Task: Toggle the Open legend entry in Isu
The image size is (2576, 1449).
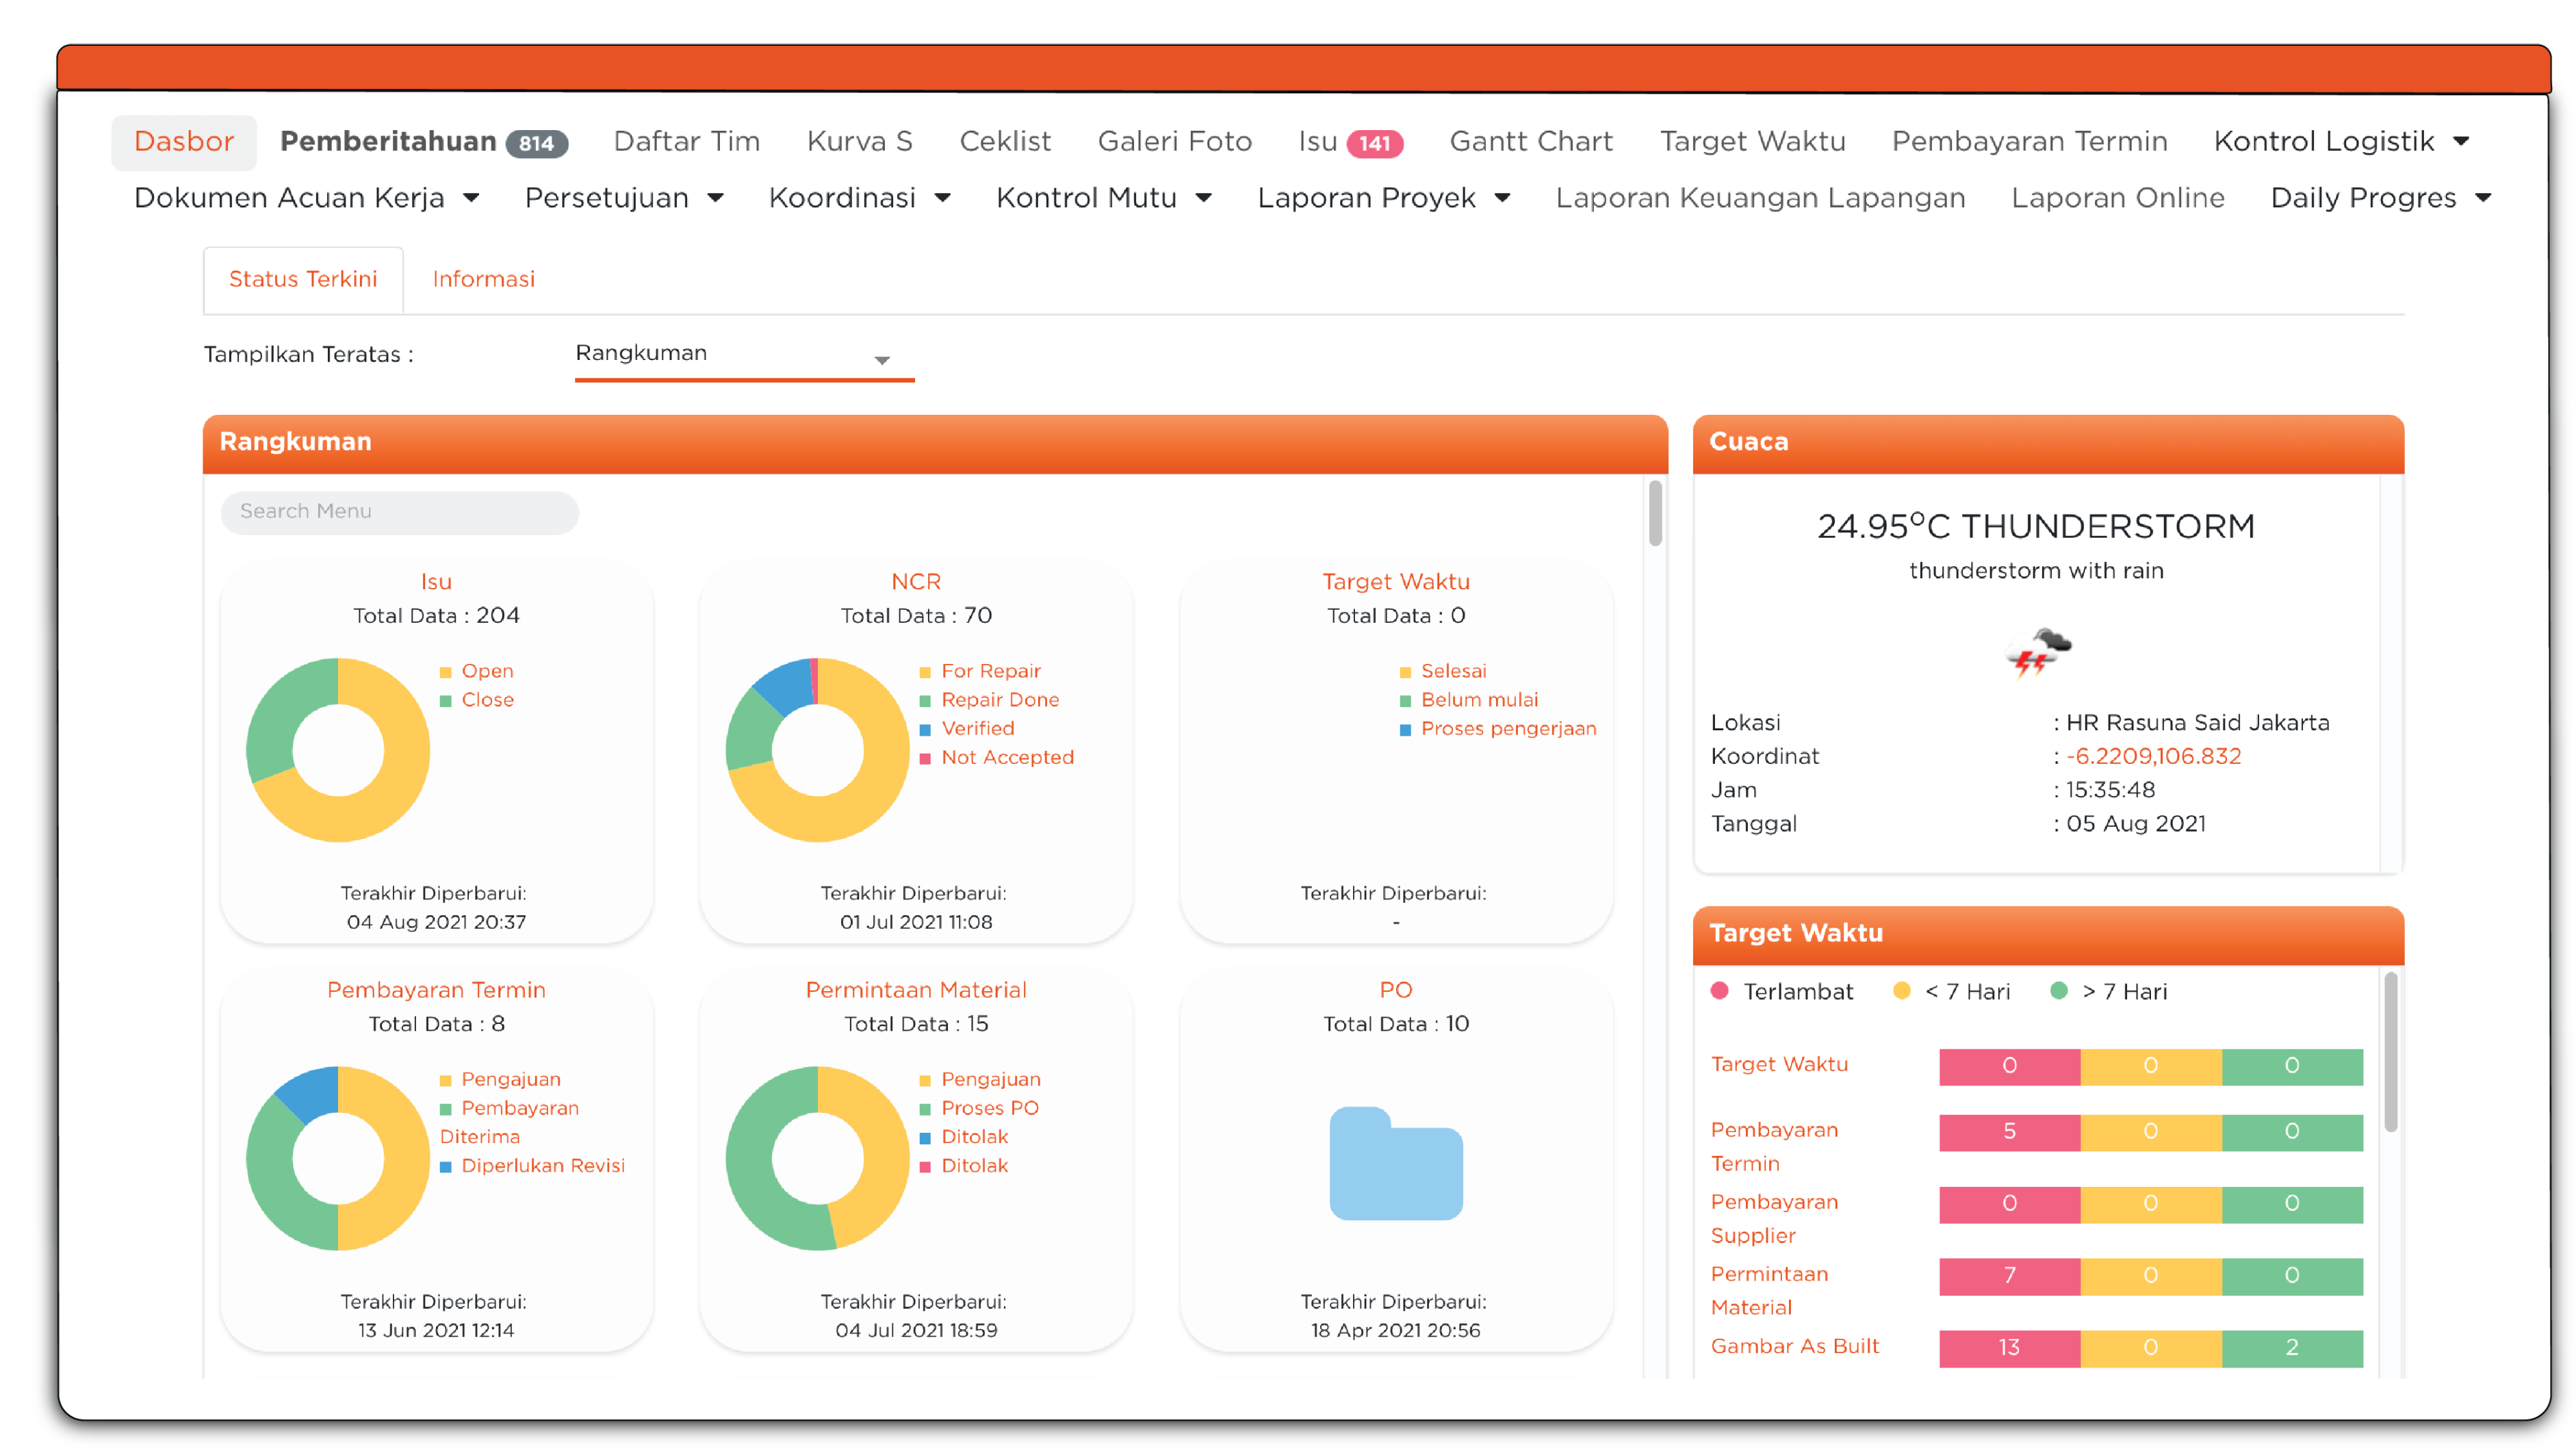Action: (x=477, y=671)
